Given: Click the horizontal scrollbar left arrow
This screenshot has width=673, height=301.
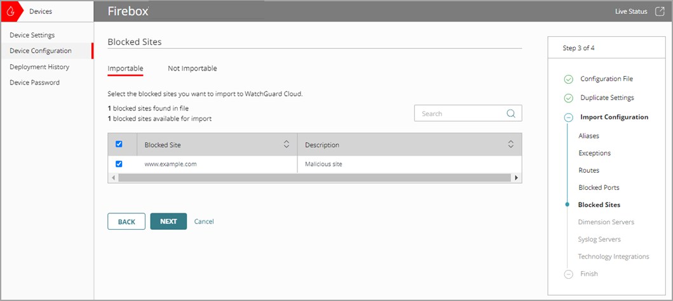Looking at the screenshot, I should coord(113,178).
